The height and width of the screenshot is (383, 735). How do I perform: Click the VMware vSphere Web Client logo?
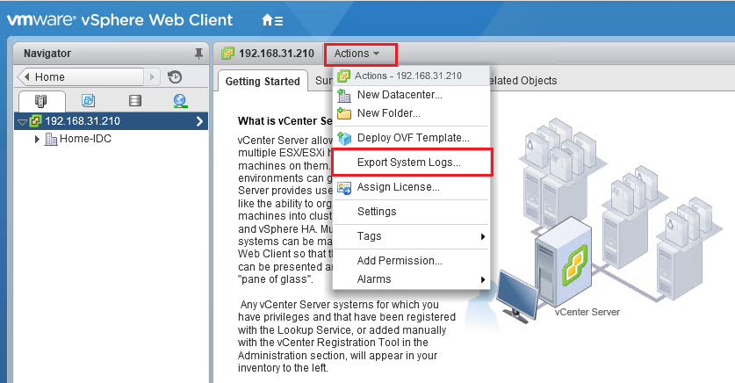pos(119,20)
